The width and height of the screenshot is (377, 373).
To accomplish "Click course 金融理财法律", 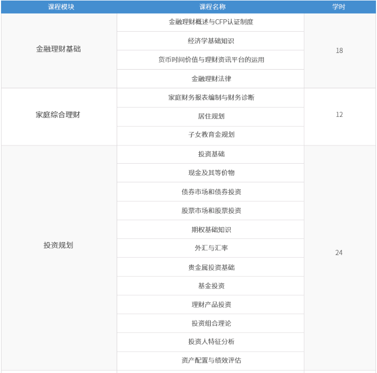I will pos(211,78).
